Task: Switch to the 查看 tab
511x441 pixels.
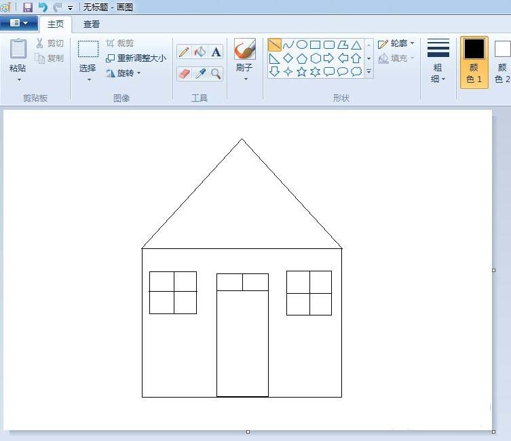Action: coord(91,24)
